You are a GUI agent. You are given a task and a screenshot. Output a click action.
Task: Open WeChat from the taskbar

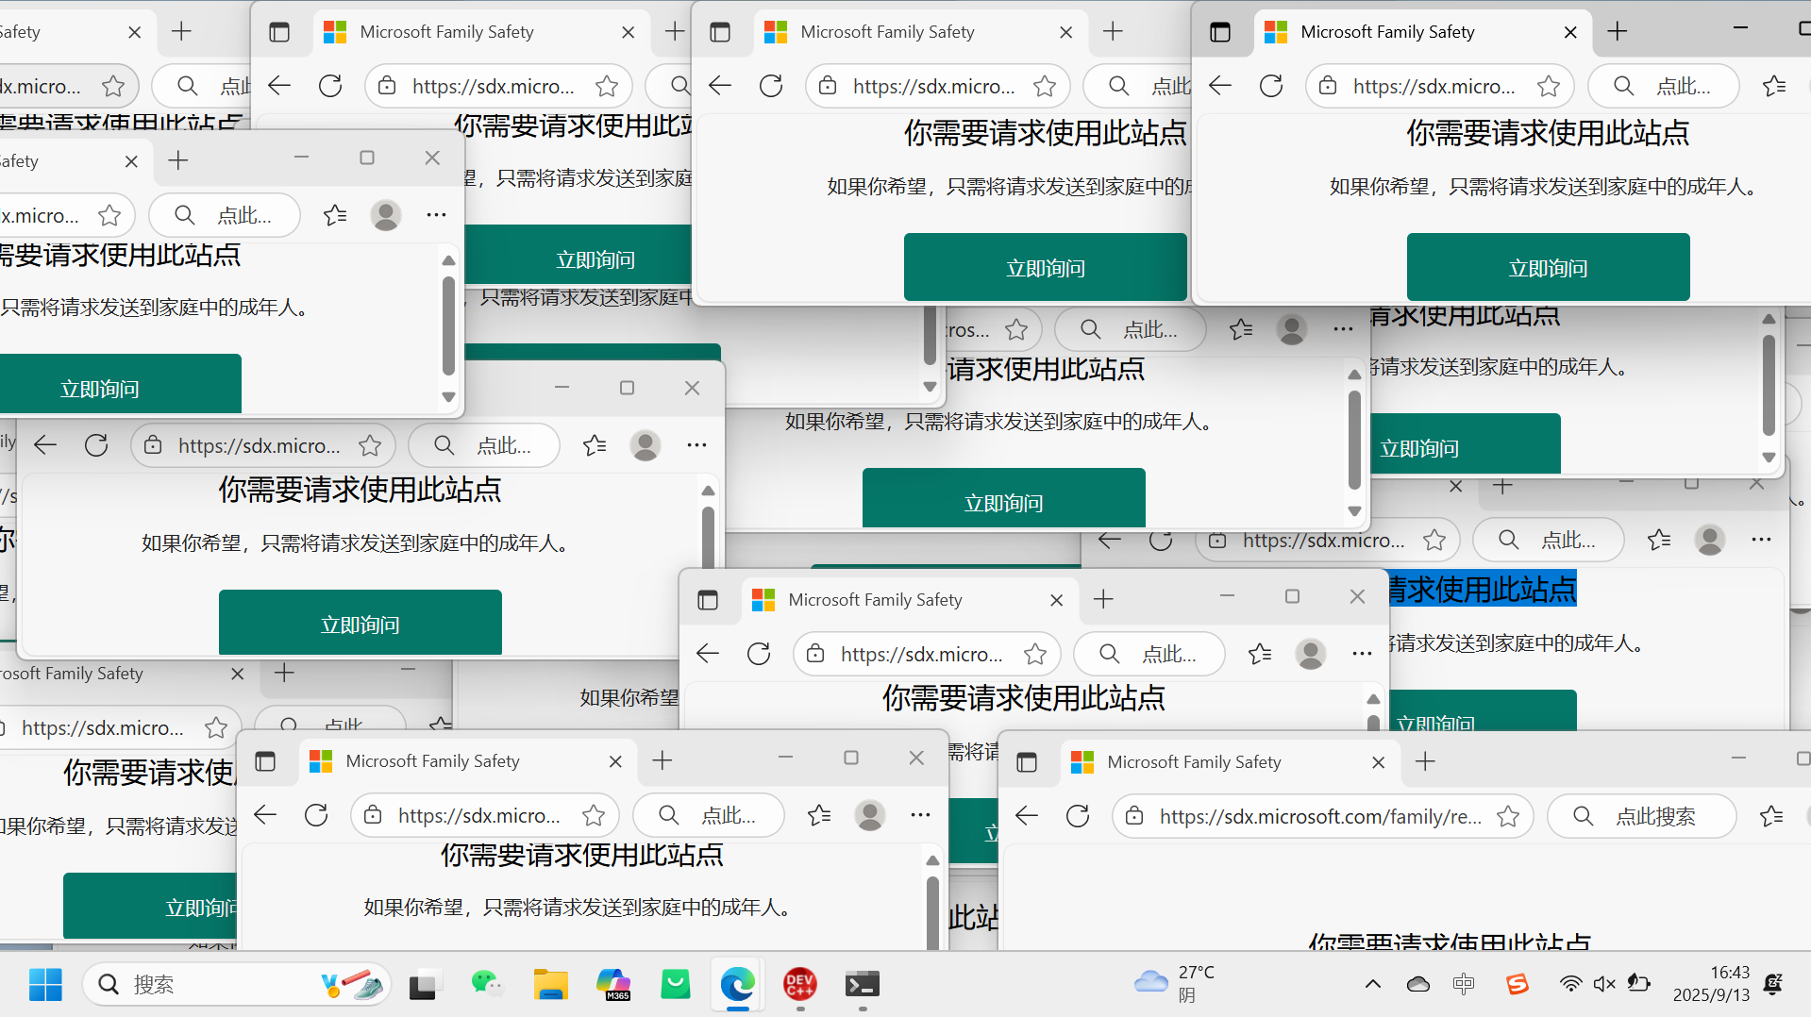pyautogui.click(x=487, y=985)
